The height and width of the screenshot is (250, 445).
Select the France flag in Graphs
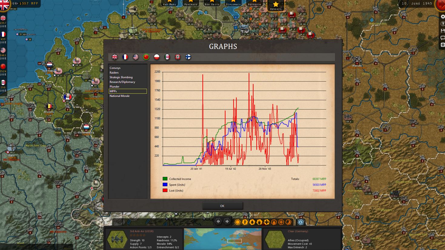click(125, 57)
